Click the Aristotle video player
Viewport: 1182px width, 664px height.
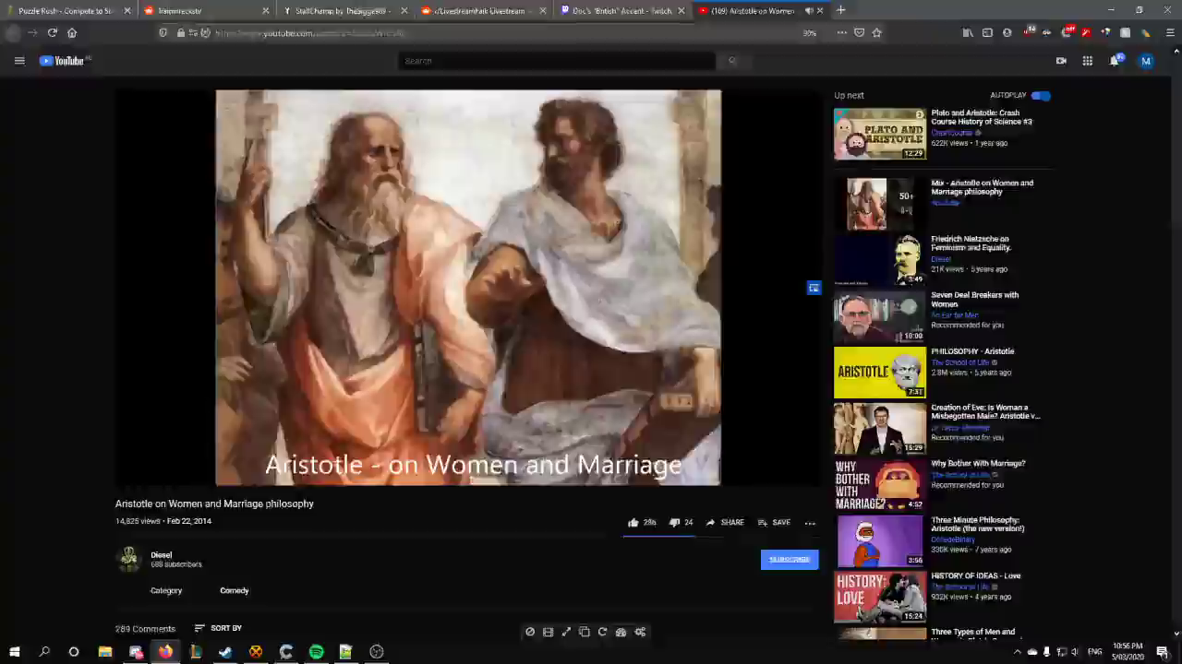pos(468,288)
